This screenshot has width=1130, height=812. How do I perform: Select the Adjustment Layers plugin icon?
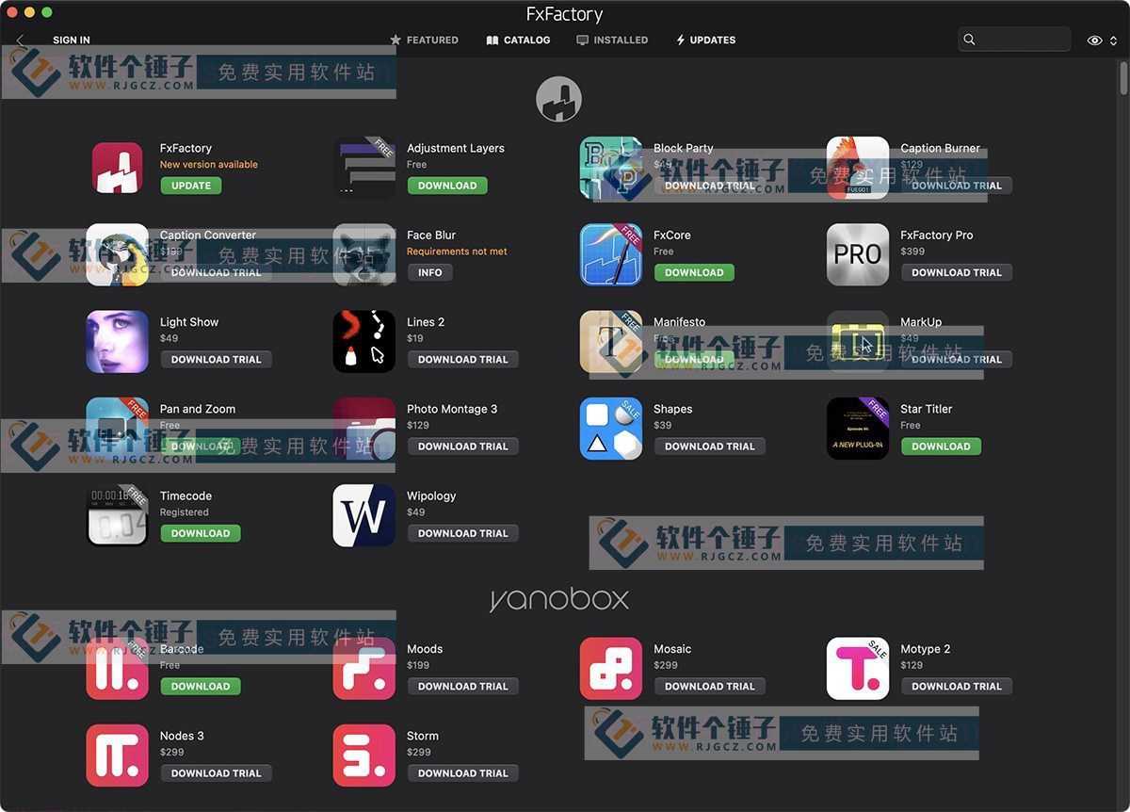(364, 168)
